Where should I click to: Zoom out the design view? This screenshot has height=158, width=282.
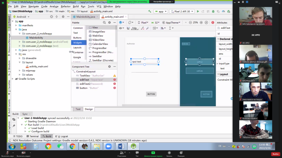tap(190, 22)
